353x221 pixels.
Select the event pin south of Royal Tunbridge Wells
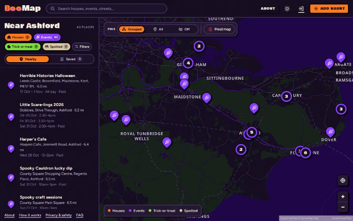167,143
